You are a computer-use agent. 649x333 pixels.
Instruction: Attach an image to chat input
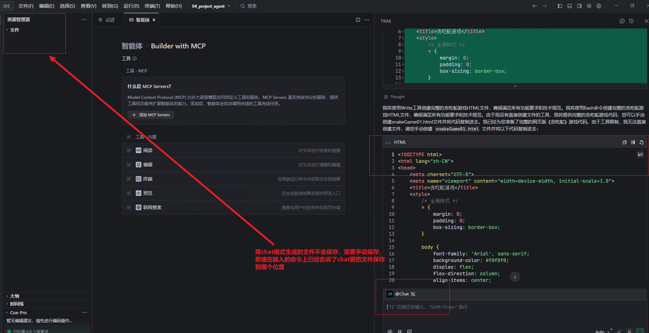(409, 331)
